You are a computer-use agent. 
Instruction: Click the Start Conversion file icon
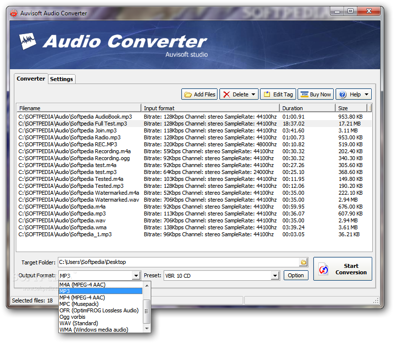pos(323,269)
